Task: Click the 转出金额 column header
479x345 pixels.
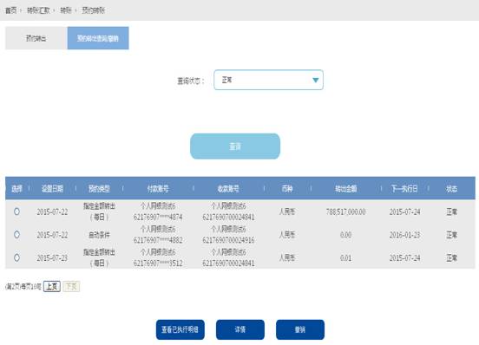Action: pyautogui.click(x=346, y=189)
